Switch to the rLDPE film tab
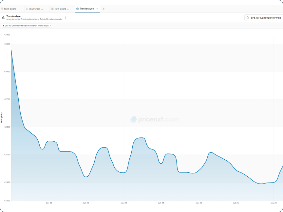Image resolution: width=283 pixels, height=212 pixels. pos(36,9)
